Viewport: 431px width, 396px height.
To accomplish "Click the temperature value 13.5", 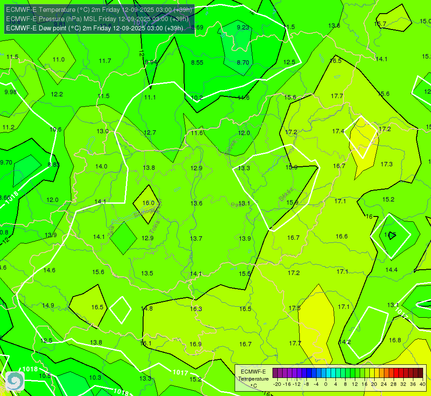I will coord(147,273).
